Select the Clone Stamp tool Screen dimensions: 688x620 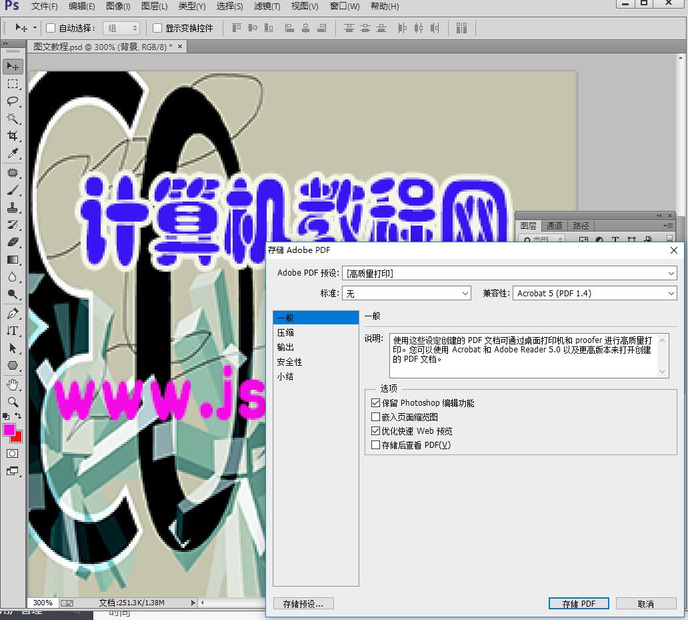pos(13,208)
